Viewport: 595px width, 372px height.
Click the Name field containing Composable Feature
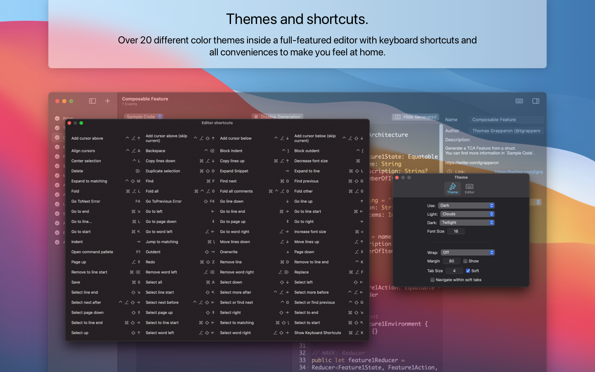506,119
